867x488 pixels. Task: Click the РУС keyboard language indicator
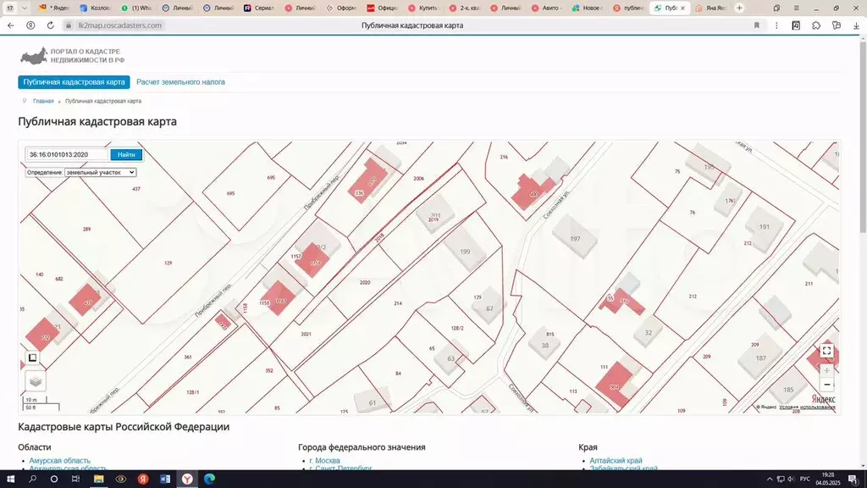point(804,480)
